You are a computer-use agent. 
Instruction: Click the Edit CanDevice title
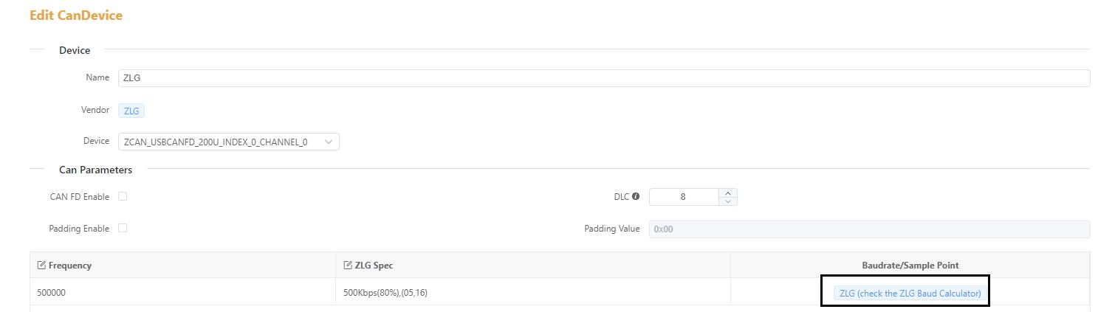pyautogui.click(x=76, y=15)
